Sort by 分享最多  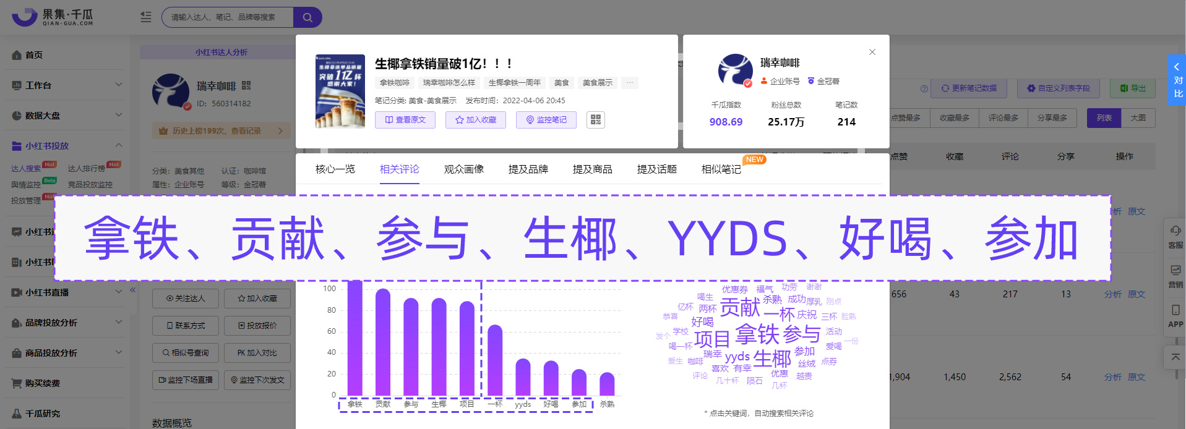1052,118
